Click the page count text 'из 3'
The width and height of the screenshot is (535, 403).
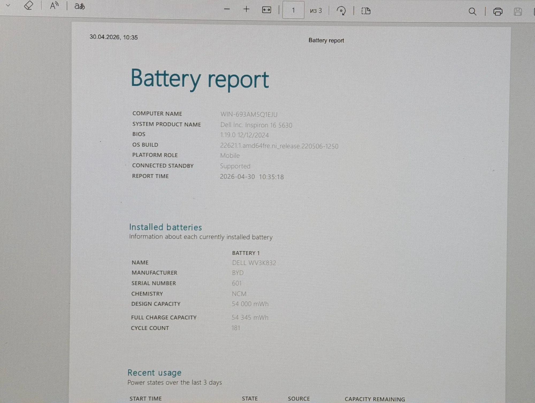click(316, 11)
